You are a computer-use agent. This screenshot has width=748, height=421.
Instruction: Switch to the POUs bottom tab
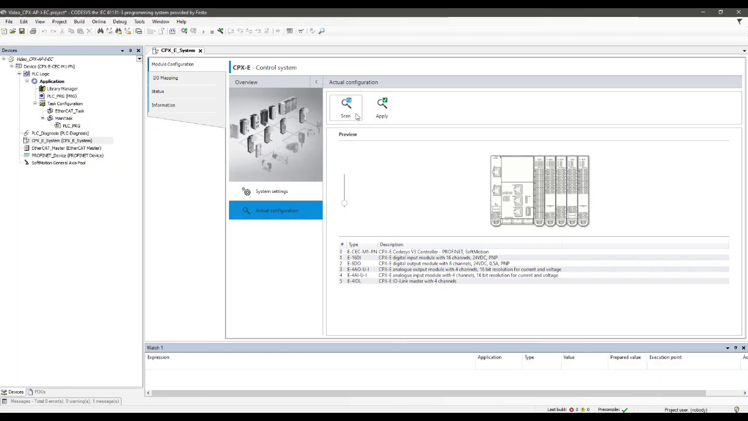(36, 392)
